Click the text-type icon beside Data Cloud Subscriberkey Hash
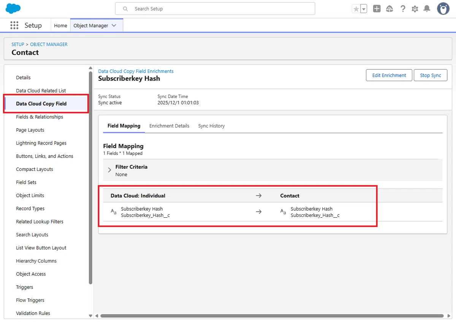This screenshot has height=322, width=456. point(114,212)
